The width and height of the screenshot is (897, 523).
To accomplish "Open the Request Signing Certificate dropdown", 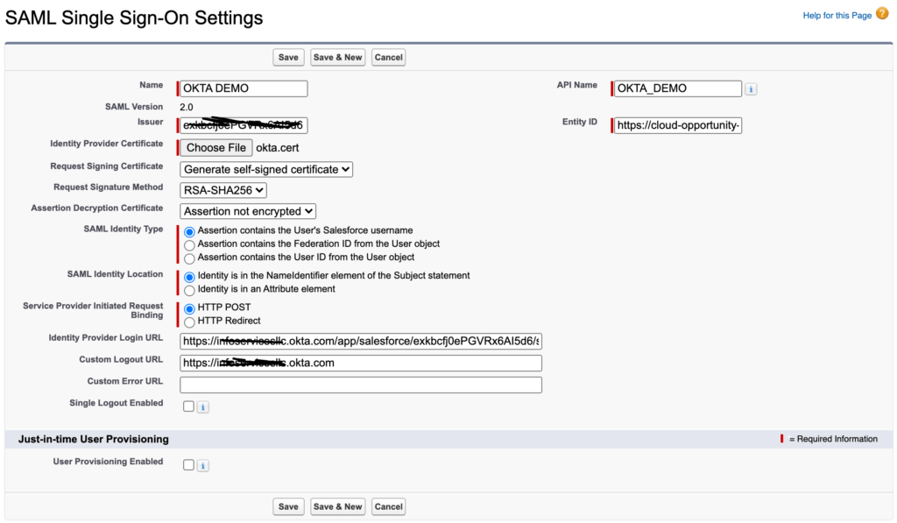I will [x=266, y=168].
